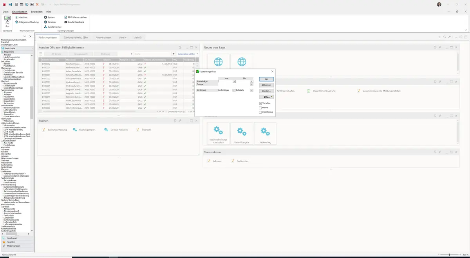Open the calendar icon in quick access toolbar

(21, 4)
